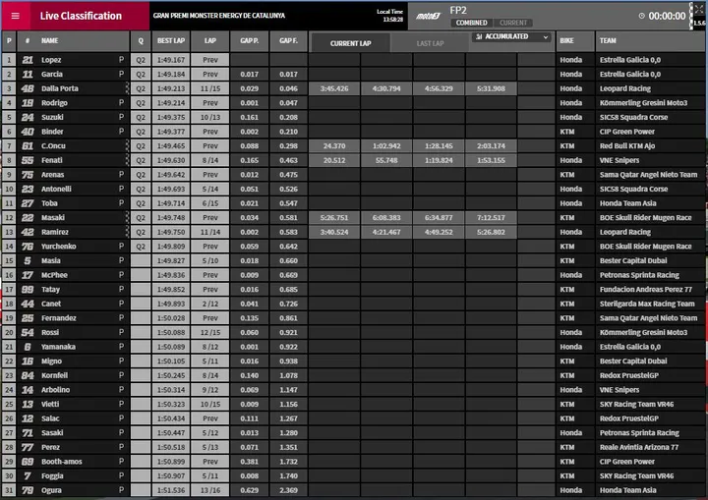This screenshot has width=708, height=500.
Task: Click the fullscreen expand icon
Action: [x=699, y=9]
